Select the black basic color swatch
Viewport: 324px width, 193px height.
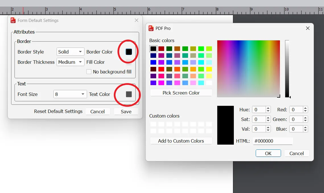tap(153, 49)
